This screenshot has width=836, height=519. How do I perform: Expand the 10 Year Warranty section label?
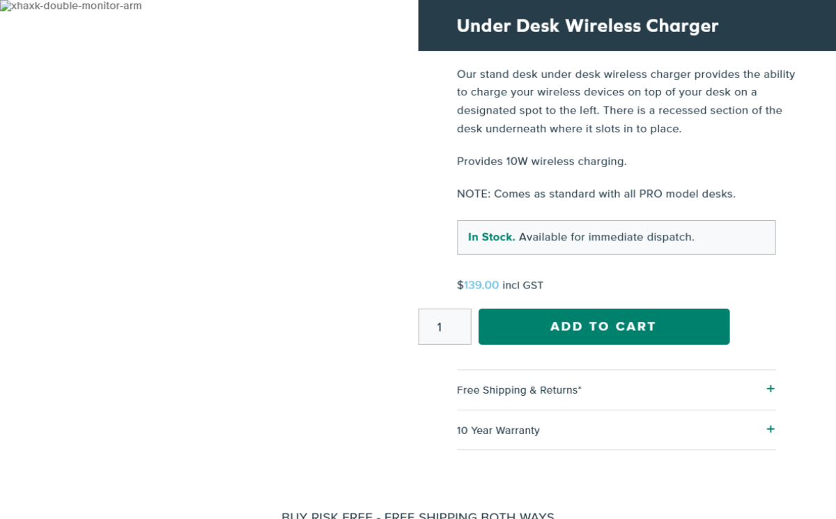[498, 431]
